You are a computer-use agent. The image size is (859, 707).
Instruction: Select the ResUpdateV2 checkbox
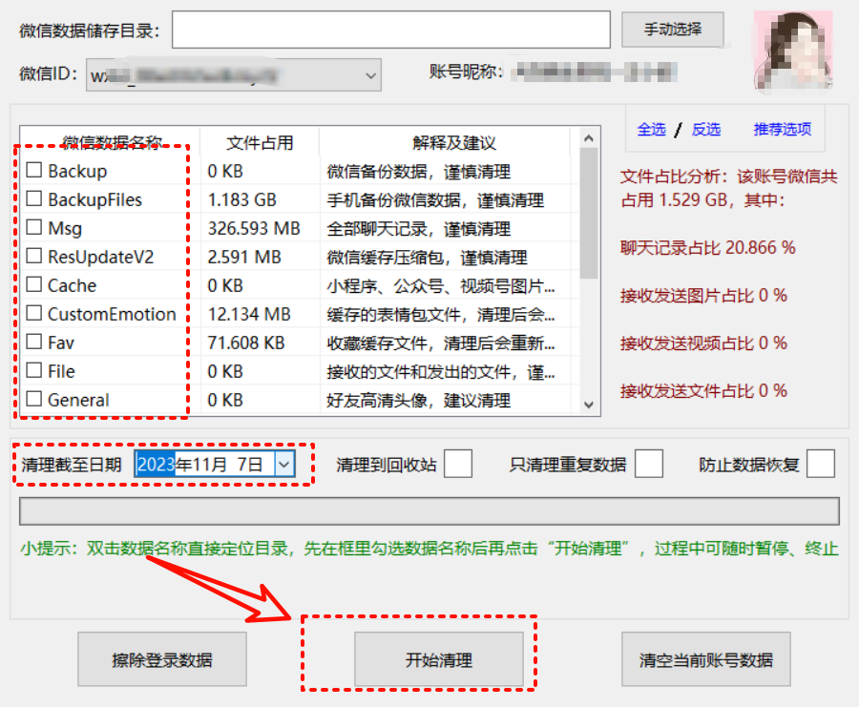click(34, 256)
